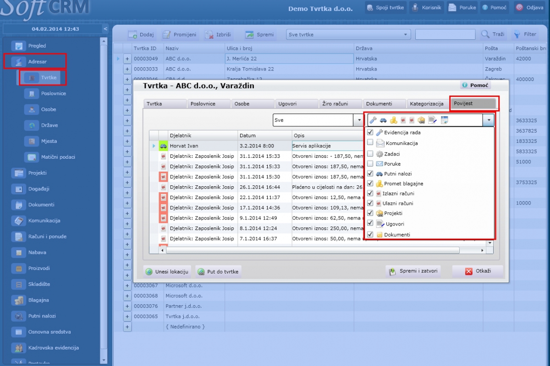Click Dodaj toolbar button
This screenshot has height=366, width=550.
pos(141,34)
